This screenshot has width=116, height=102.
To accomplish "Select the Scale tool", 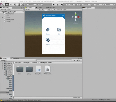I will click(15, 5).
